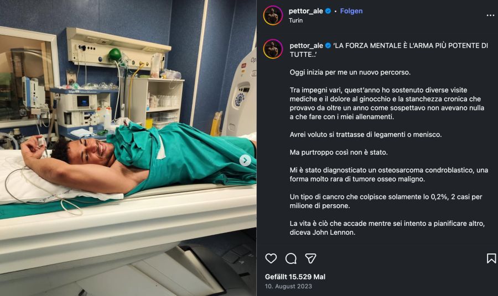
Task: Click the caption headline LA FORZA MENTALE
Action: pyautogui.click(x=389, y=50)
